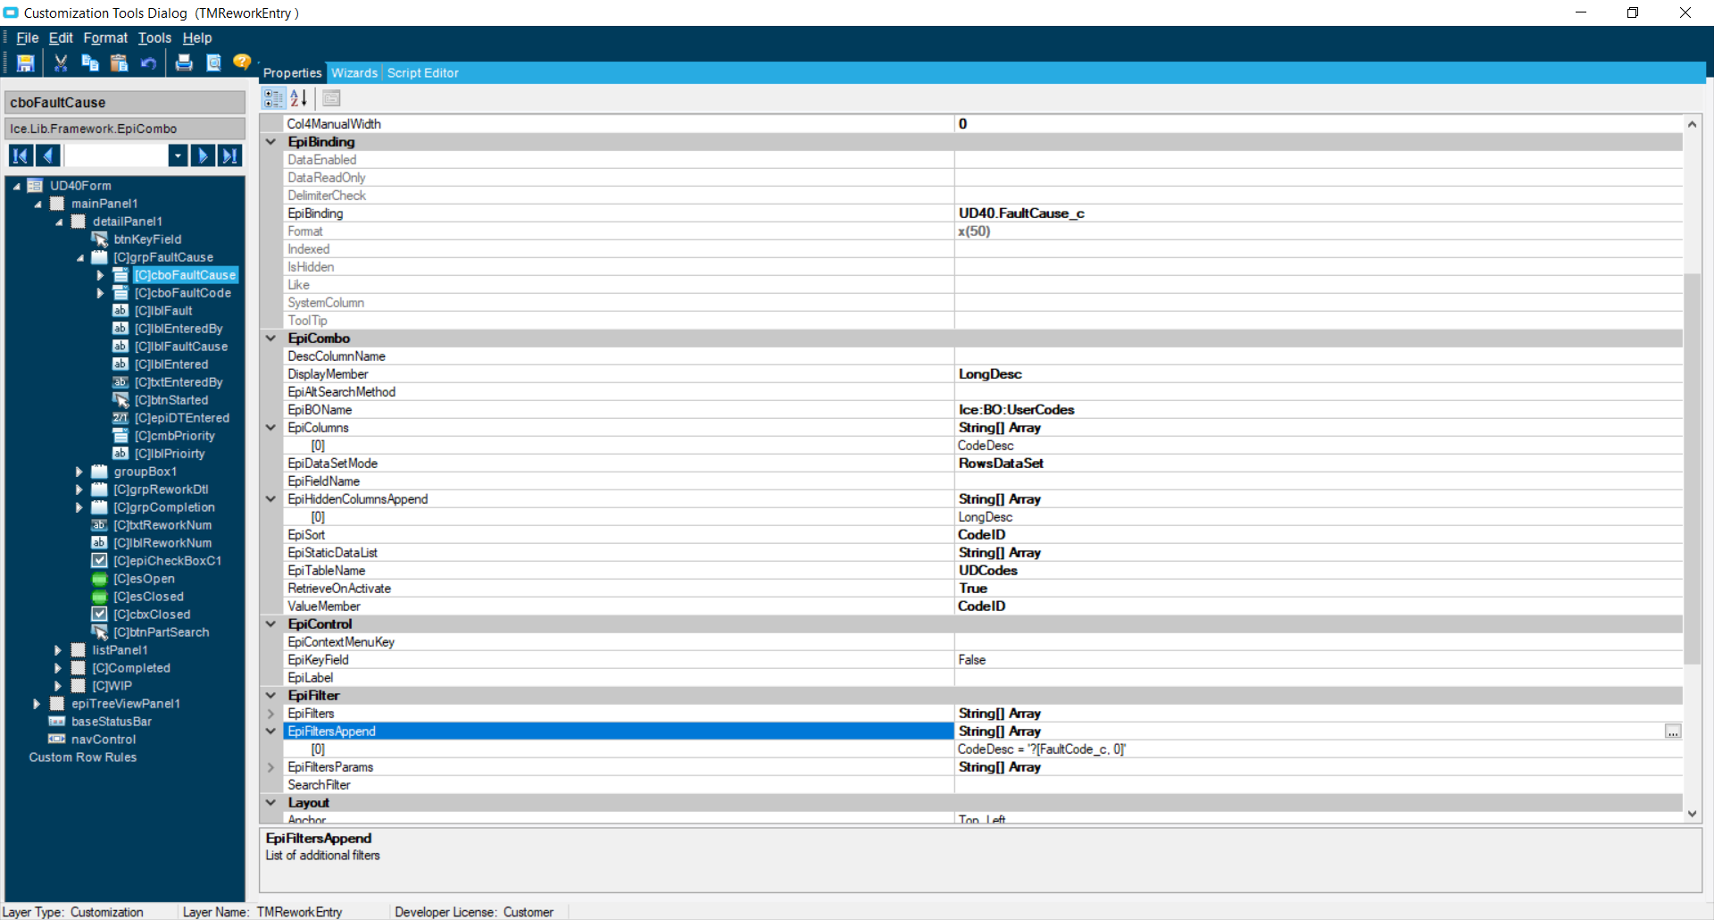Screen dimensions: 1714x920
Task: Collapse the [C]grpFaultCause tree node
Action: [x=80, y=257]
